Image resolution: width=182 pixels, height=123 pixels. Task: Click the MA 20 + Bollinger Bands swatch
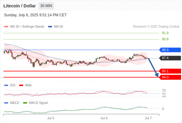click(6, 27)
